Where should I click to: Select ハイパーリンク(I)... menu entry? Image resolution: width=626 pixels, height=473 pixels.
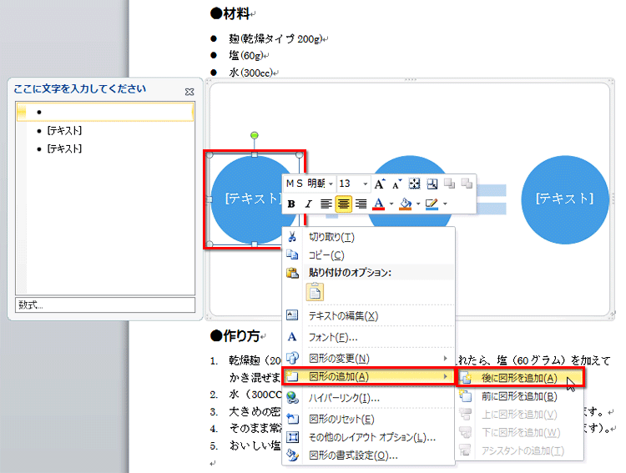coord(368,398)
